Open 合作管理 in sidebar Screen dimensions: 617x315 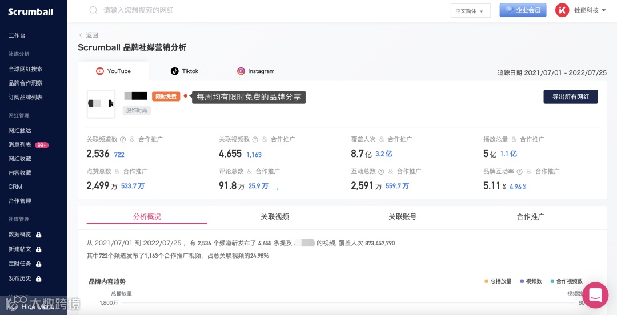19,201
